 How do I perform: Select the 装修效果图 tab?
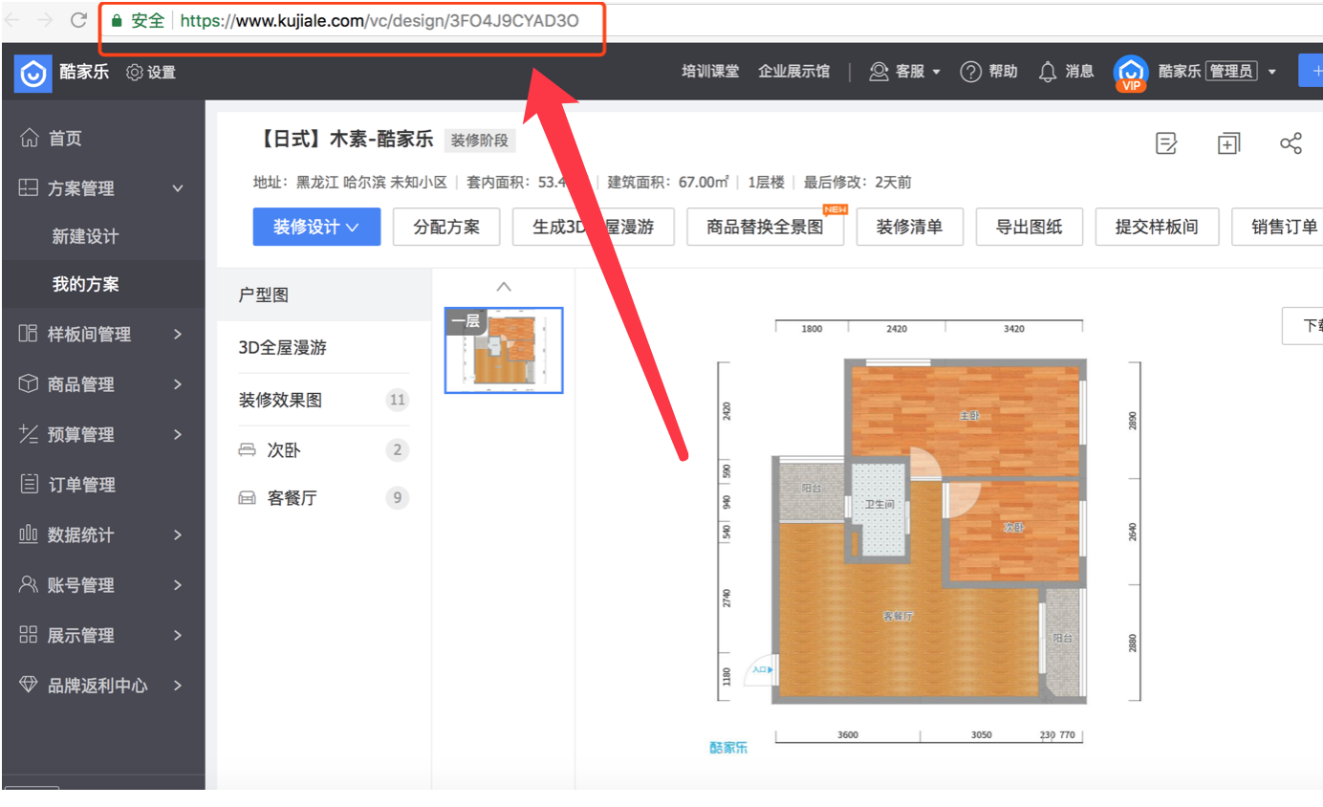[325, 400]
